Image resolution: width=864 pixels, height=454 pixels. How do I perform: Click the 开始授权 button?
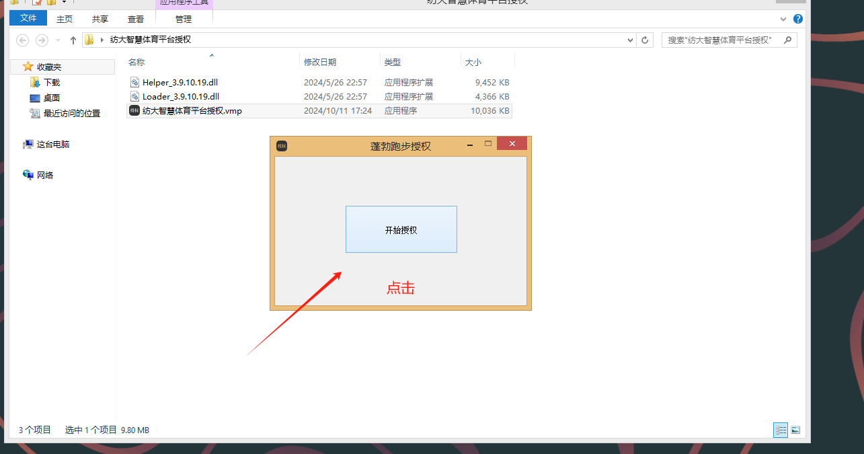(401, 229)
